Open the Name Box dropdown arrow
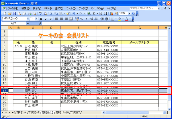Screen dimensions: 172x119 28,23
